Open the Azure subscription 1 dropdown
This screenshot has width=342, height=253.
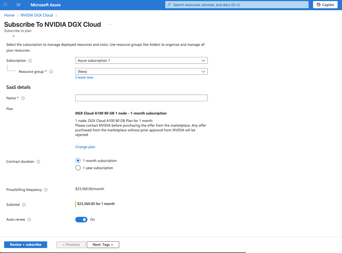[x=141, y=60]
